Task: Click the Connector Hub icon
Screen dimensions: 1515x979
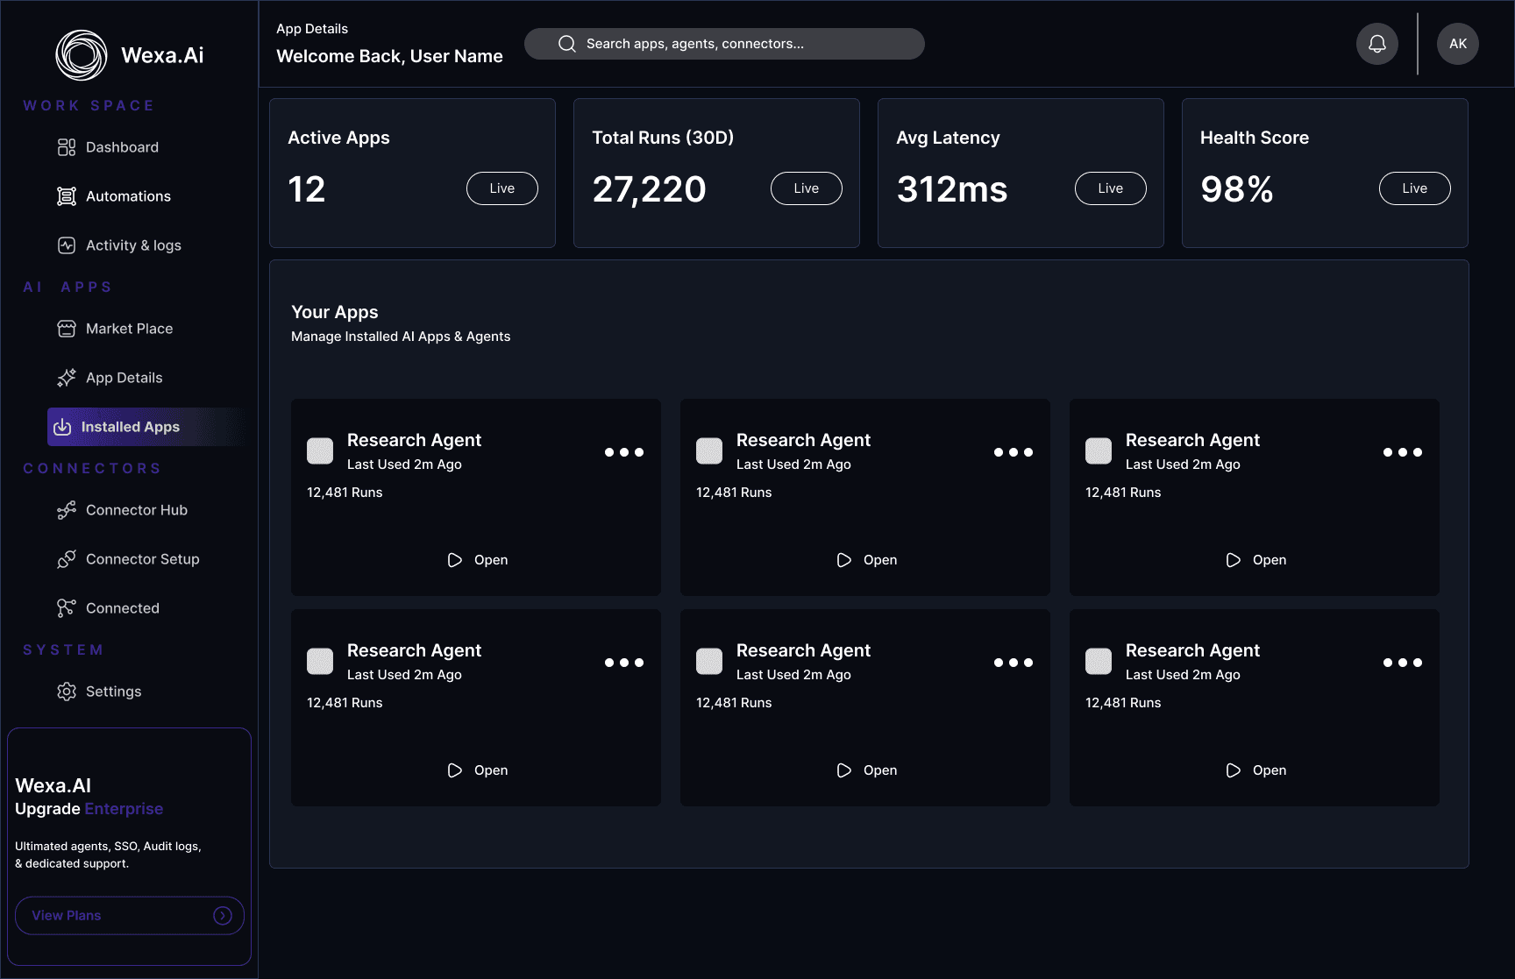Action: (67, 510)
